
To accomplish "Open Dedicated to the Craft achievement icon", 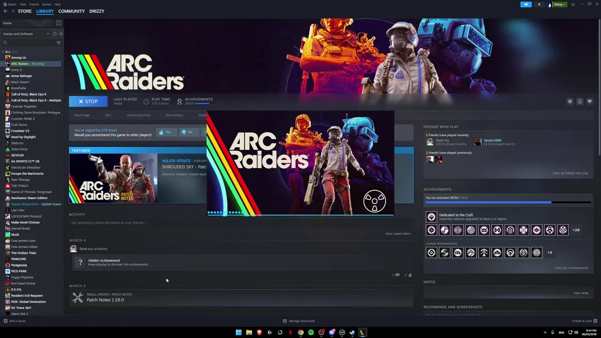I will (x=431, y=216).
